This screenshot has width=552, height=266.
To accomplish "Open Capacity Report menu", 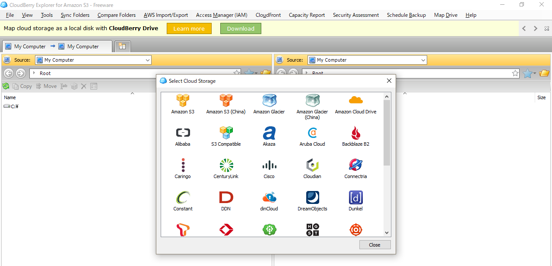I will pyautogui.click(x=307, y=15).
